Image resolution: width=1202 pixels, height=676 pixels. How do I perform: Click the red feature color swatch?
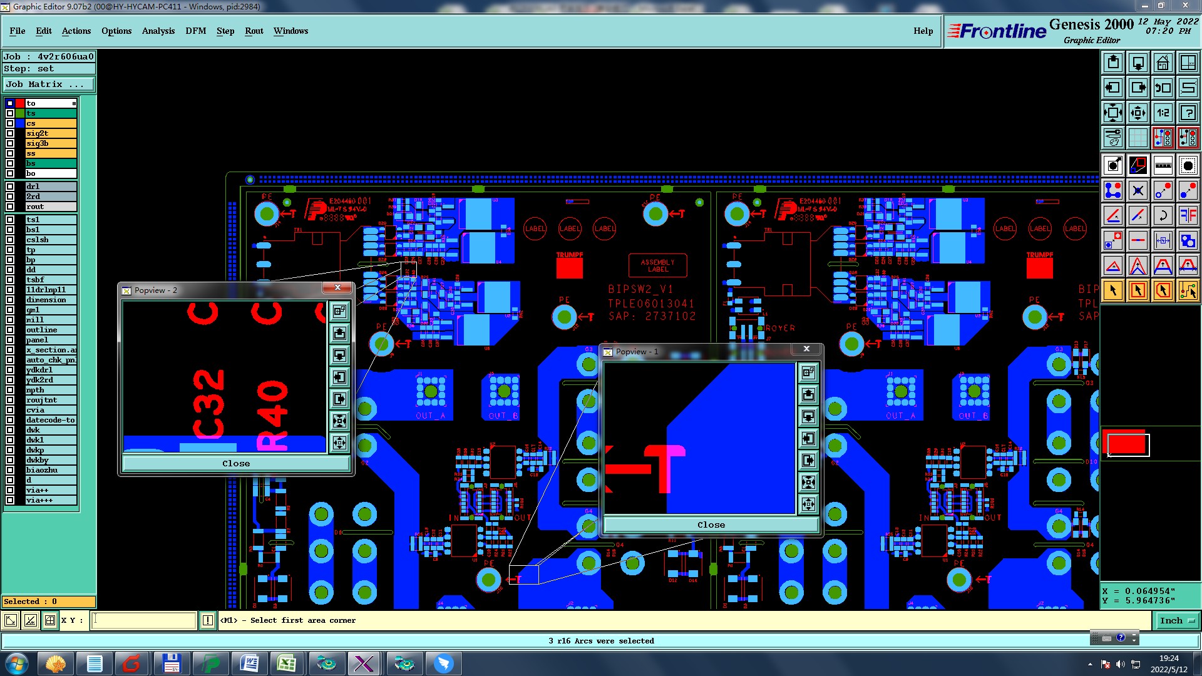[1126, 444]
